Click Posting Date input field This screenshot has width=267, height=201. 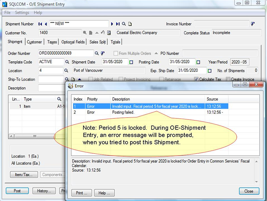click(182, 62)
